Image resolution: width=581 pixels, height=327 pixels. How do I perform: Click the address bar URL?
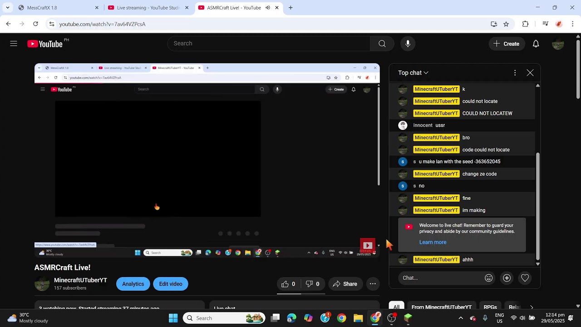(x=102, y=24)
